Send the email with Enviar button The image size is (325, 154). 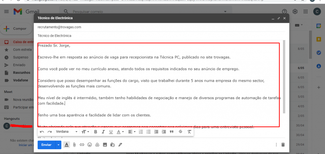point(46,145)
